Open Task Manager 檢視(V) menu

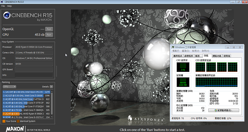coord(196,51)
